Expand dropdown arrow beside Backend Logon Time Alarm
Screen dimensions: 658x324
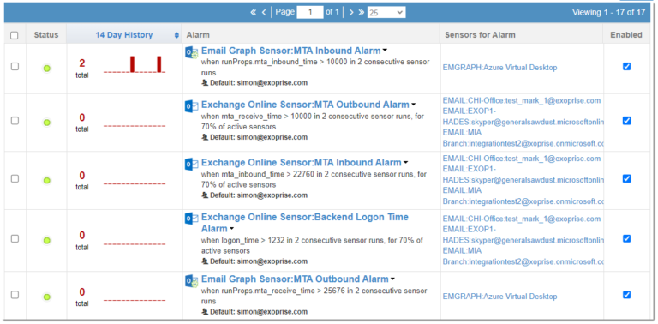click(x=231, y=229)
